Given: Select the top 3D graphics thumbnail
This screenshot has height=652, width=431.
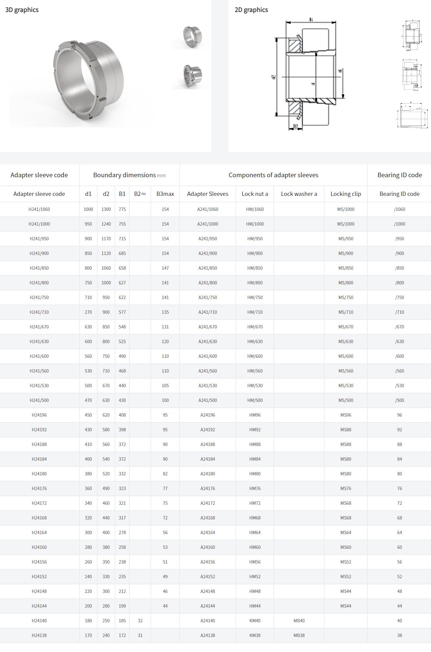Looking at the screenshot, I should 192,37.
